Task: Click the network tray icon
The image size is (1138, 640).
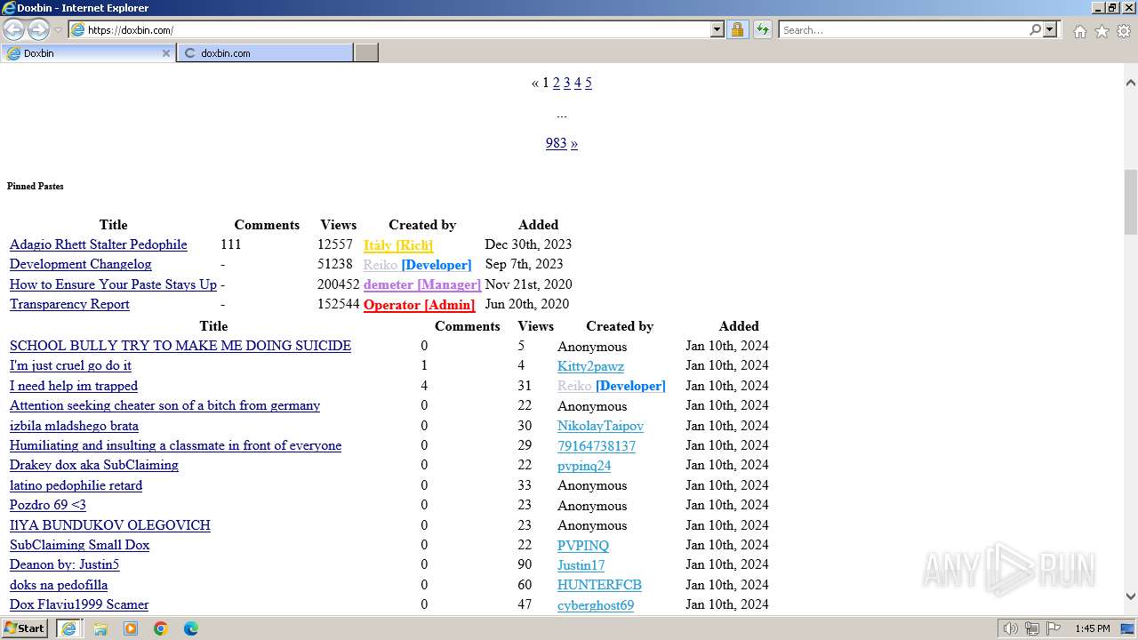Action: pos(1032,628)
